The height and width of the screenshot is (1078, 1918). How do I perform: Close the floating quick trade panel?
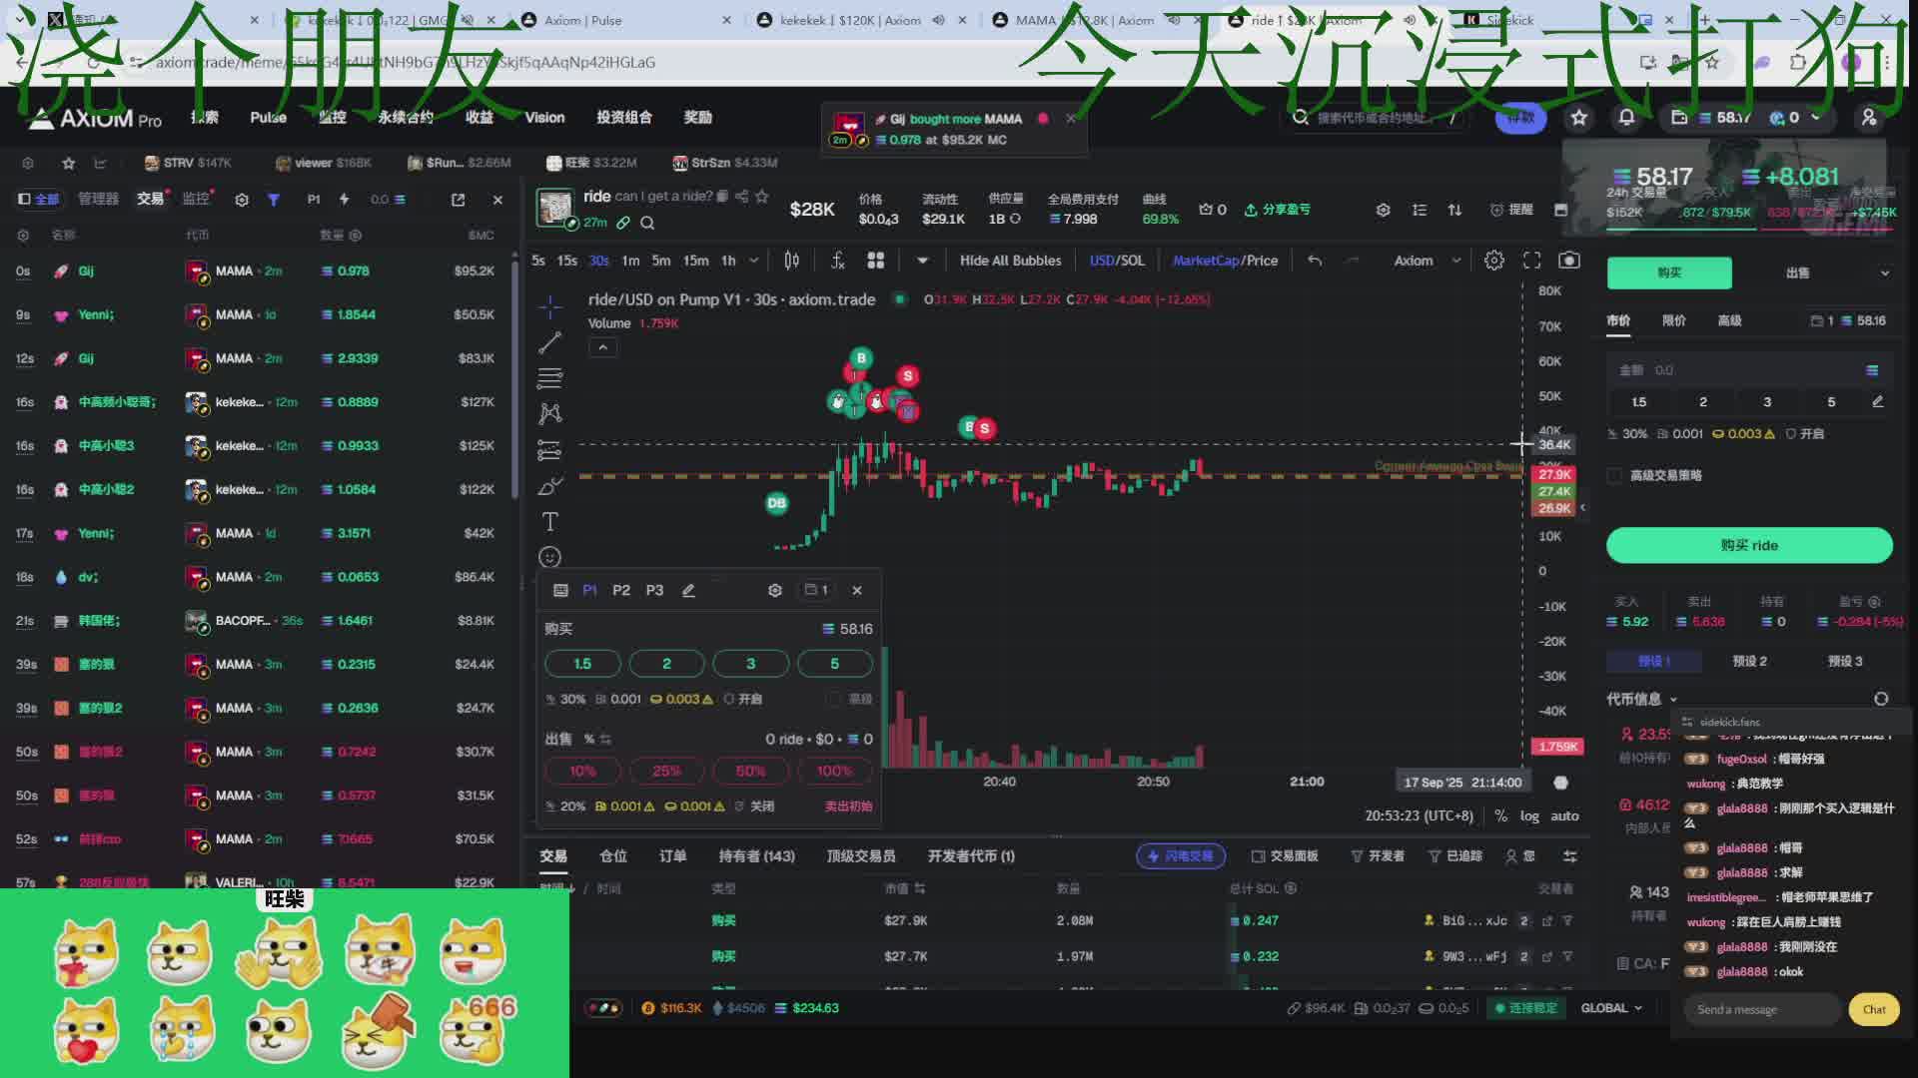coord(856,590)
